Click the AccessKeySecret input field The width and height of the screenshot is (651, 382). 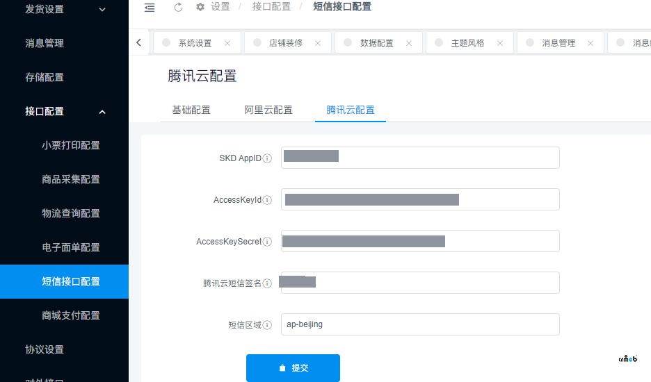click(x=420, y=241)
